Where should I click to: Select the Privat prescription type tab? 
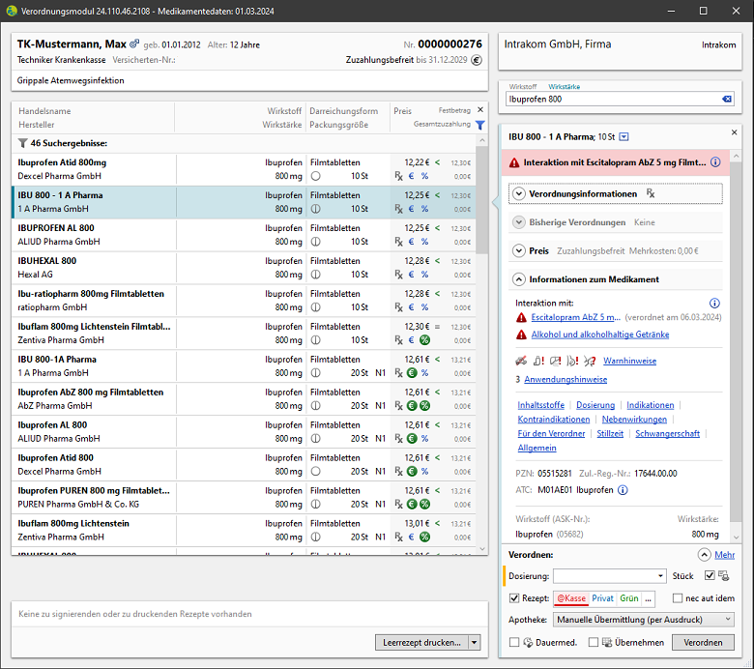(602, 598)
